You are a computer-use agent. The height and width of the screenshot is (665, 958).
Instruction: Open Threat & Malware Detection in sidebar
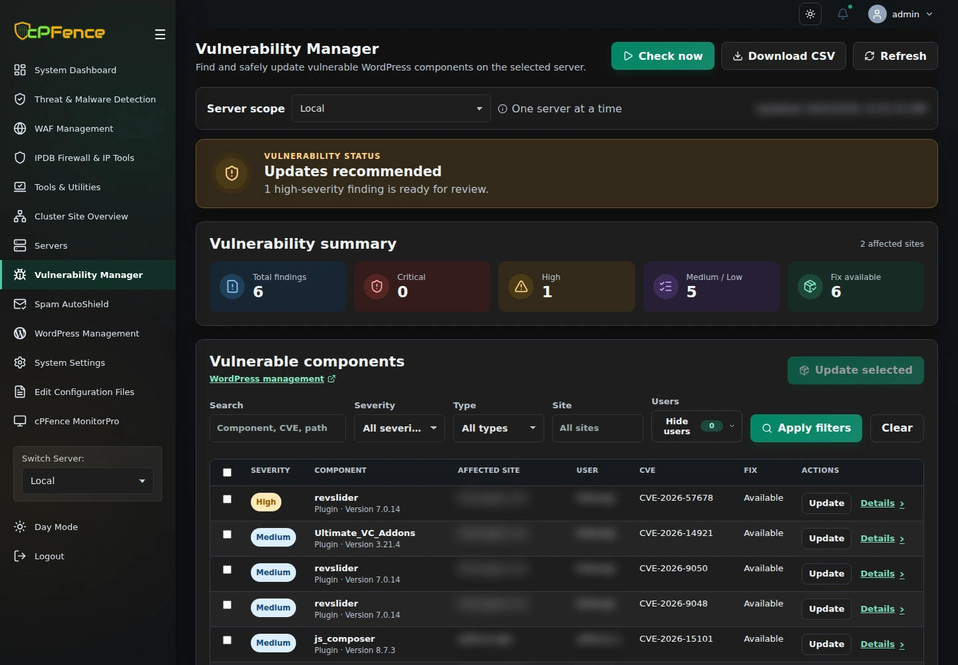tap(88, 99)
